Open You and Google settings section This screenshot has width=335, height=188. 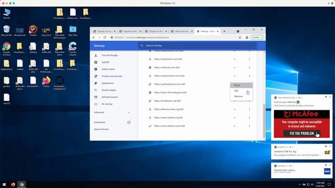coord(109,55)
